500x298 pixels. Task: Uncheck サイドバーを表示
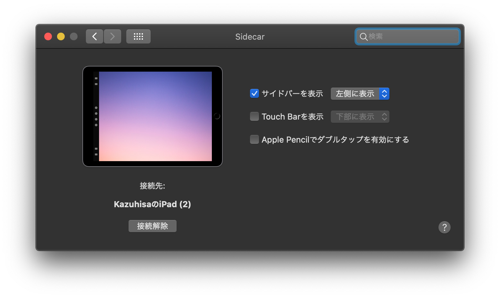pyautogui.click(x=254, y=93)
